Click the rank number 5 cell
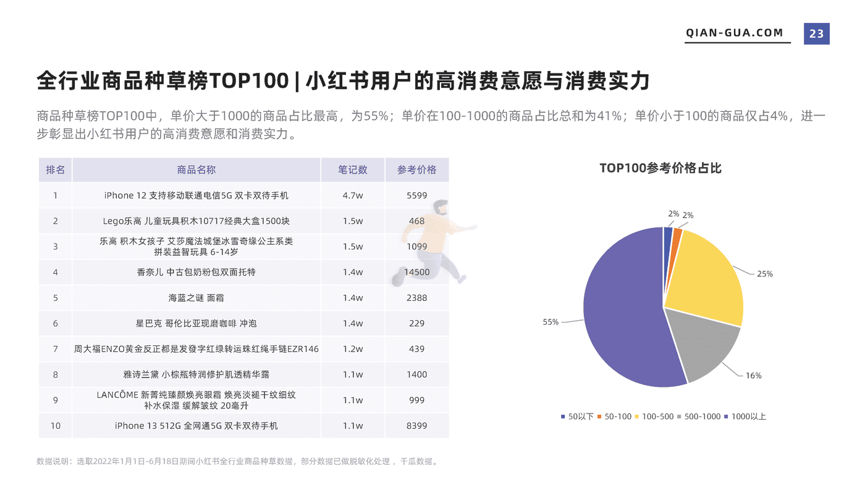Viewport: 865px width, 487px height. [55, 298]
